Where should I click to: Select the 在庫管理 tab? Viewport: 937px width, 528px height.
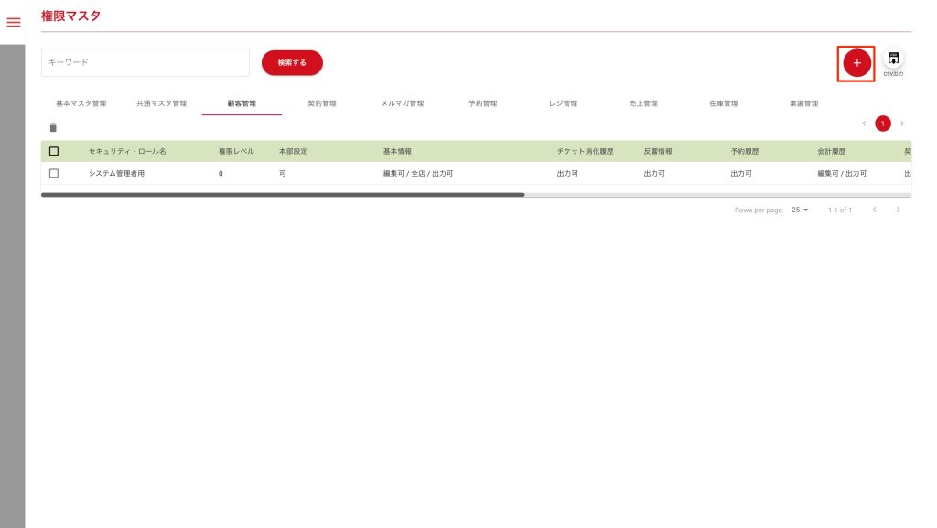tap(723, 103)
